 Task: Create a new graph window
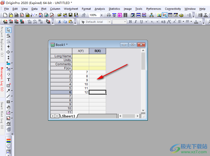coord(22,15)
